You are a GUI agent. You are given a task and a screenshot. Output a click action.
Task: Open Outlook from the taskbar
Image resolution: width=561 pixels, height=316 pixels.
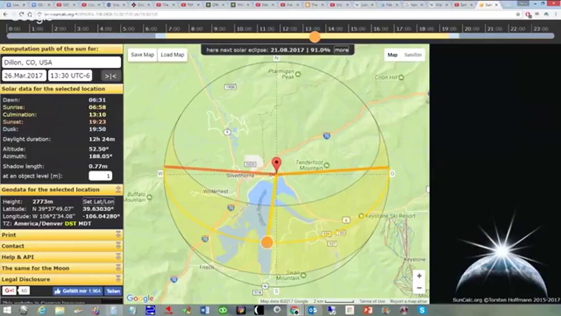(312, 310)
